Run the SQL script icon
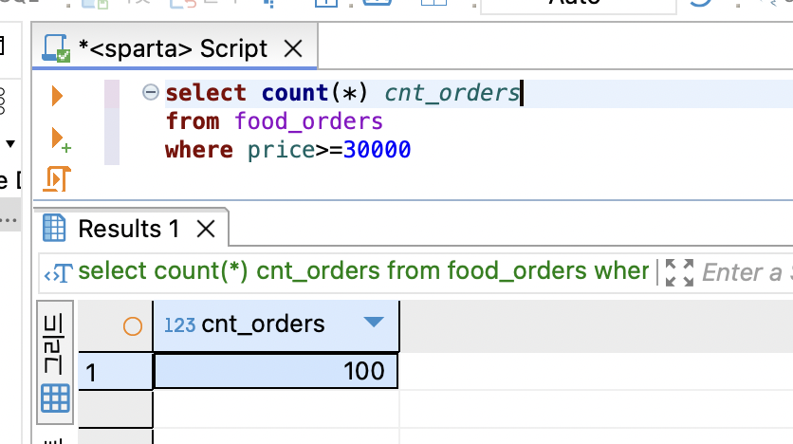The height and width of the screenshot is (444, 793). [56, 179]
